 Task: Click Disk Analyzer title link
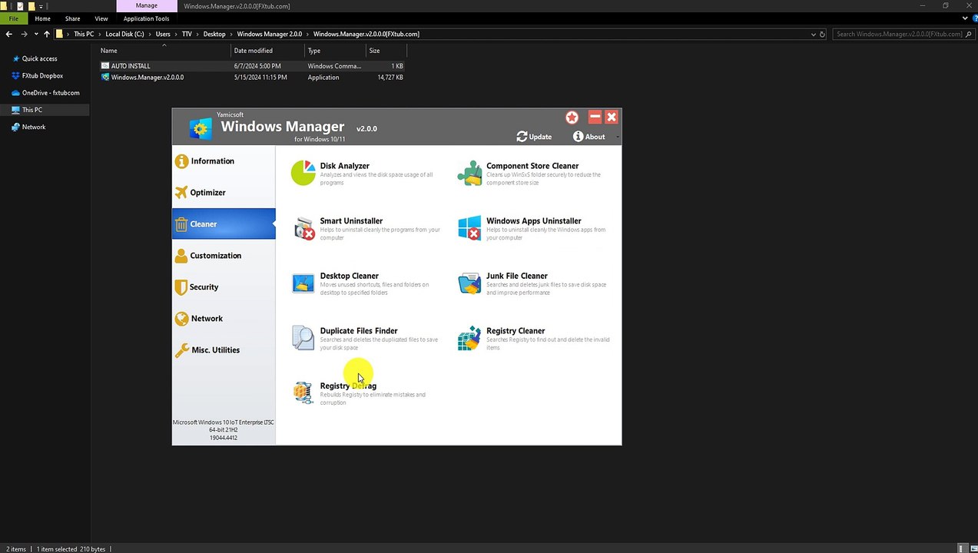coord(344,166)
